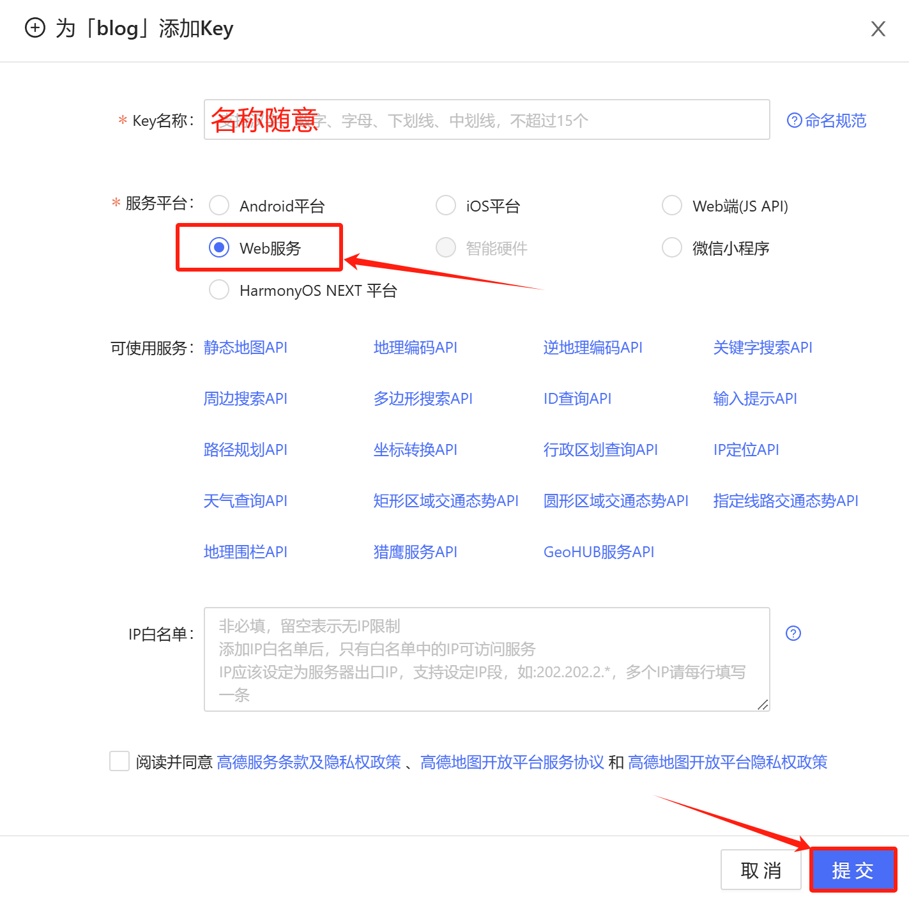The image size is (909, 899).
Task: Open the 天气查询API link
Action: tap(245, 501)
